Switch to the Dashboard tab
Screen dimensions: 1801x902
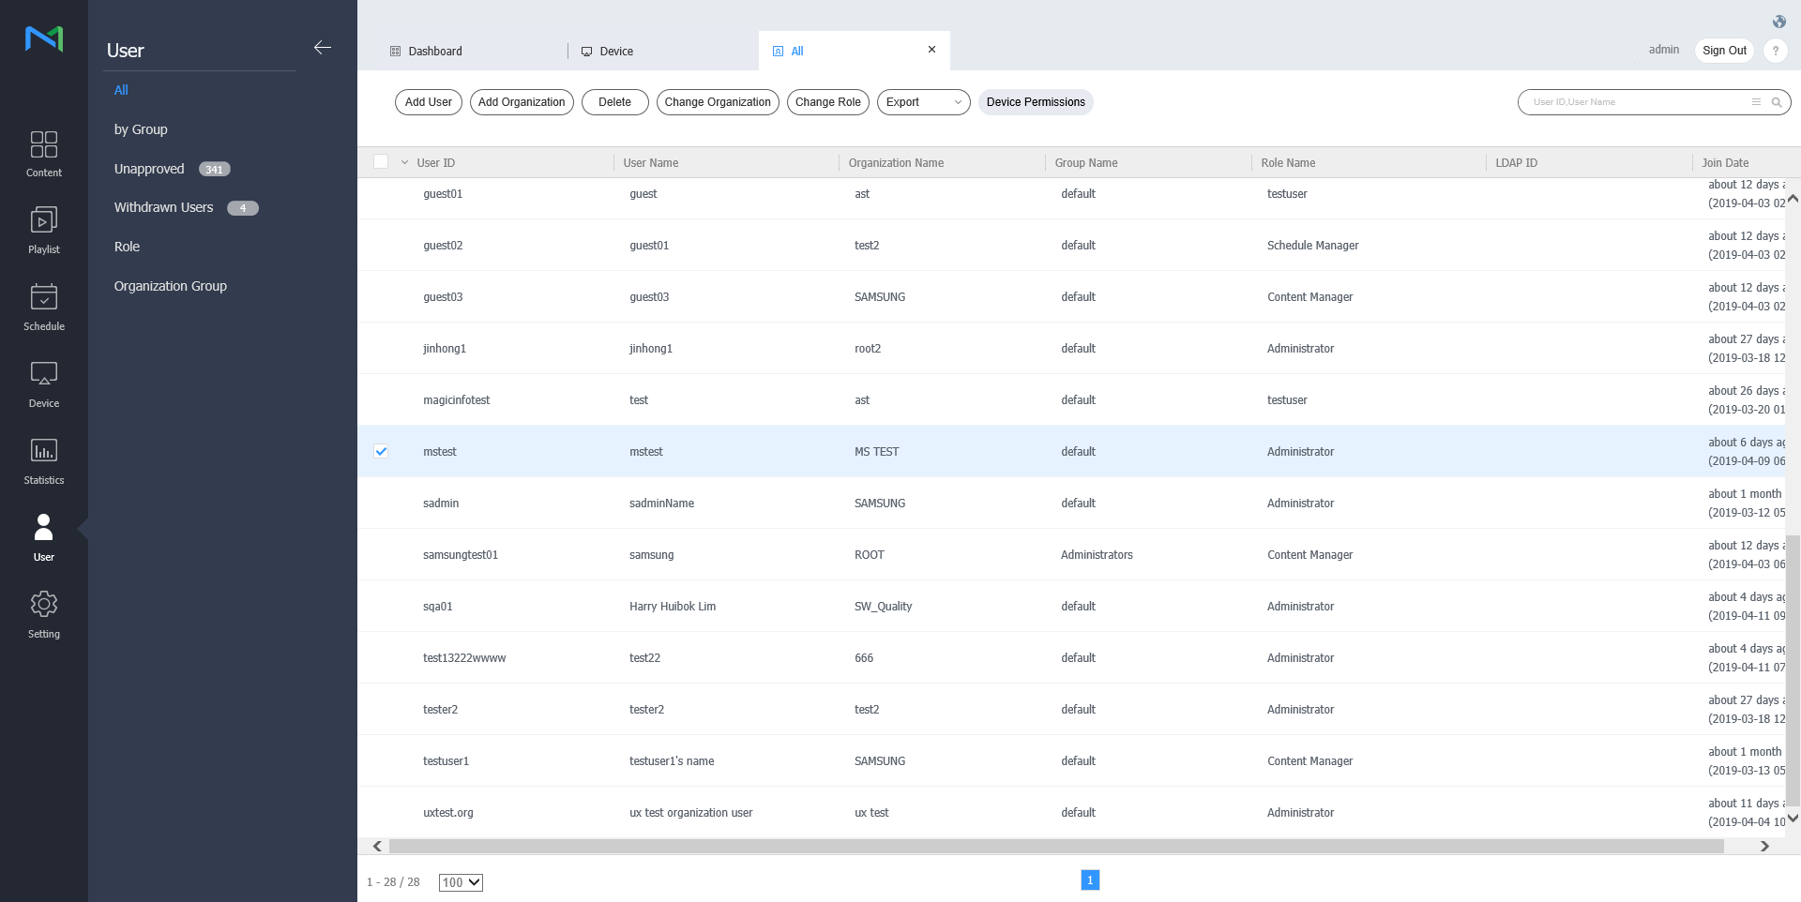[x=434, y=52]
